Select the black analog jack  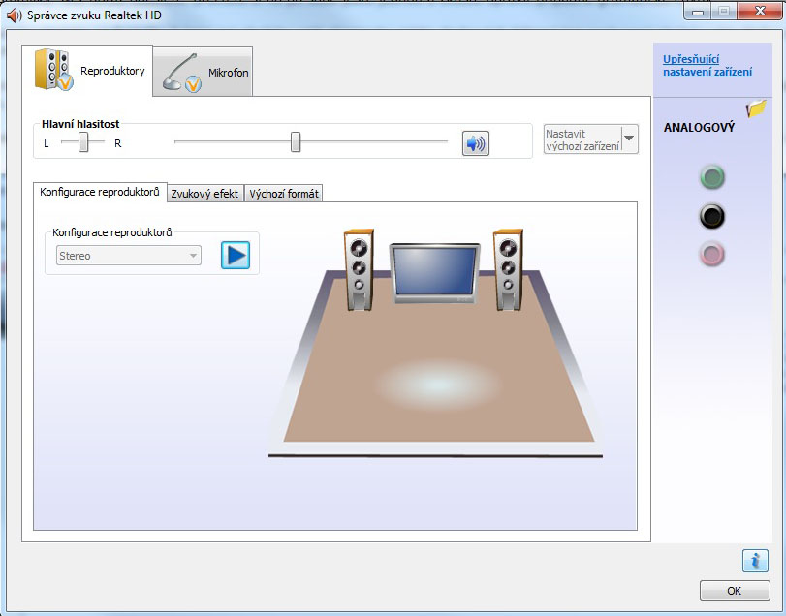click(711, 216)
